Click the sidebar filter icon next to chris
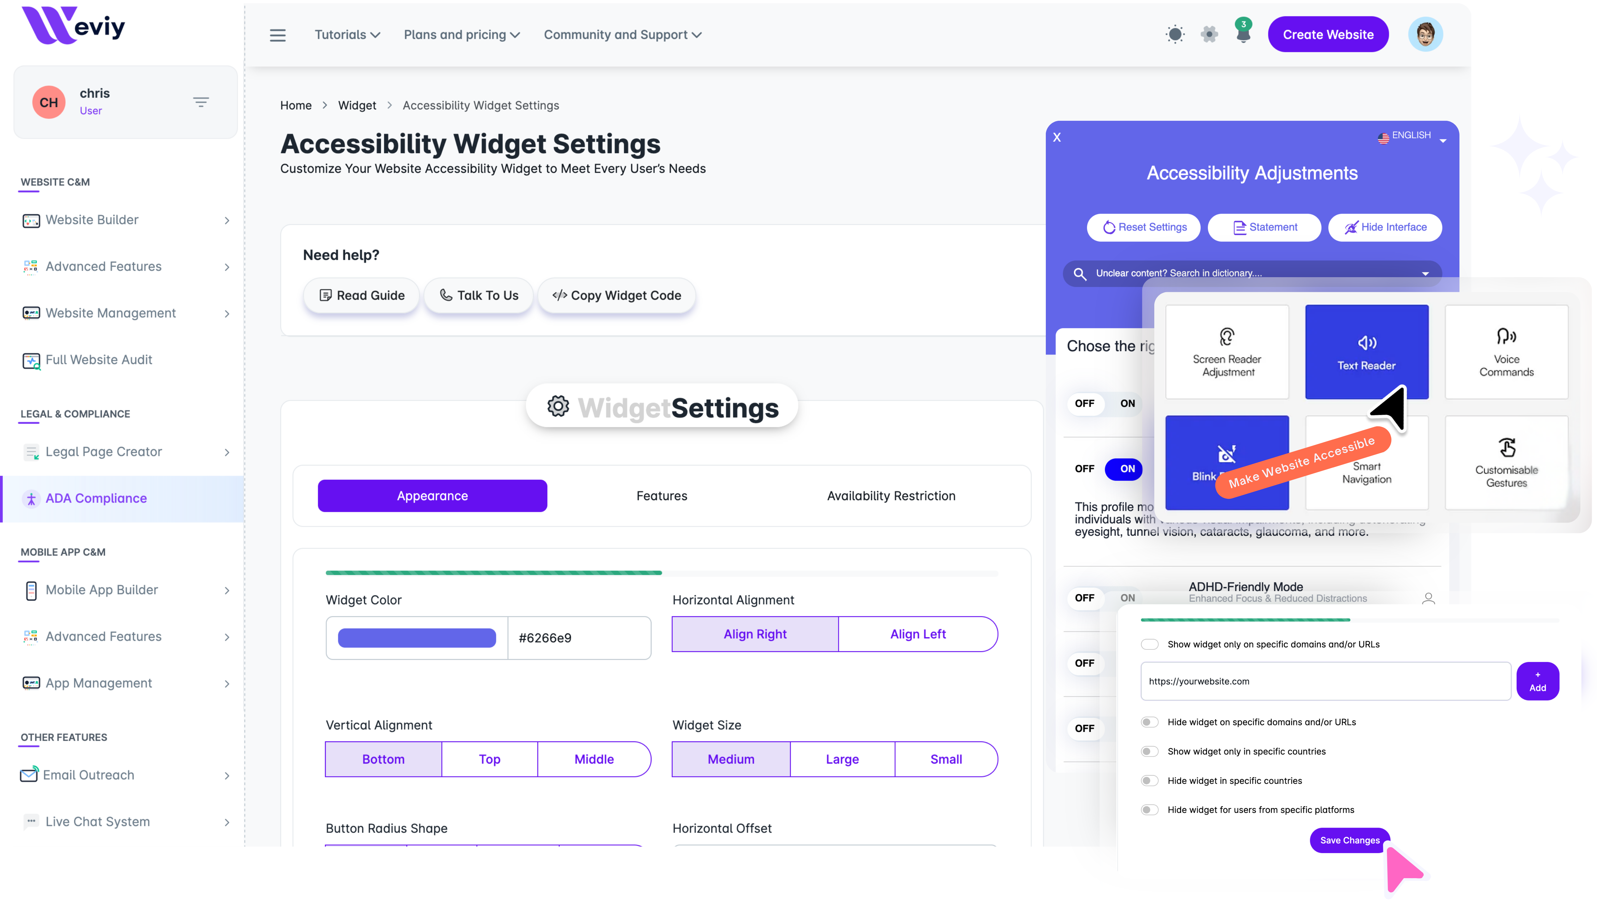This screenshot has width=1597, height=902. pos(201,102)
